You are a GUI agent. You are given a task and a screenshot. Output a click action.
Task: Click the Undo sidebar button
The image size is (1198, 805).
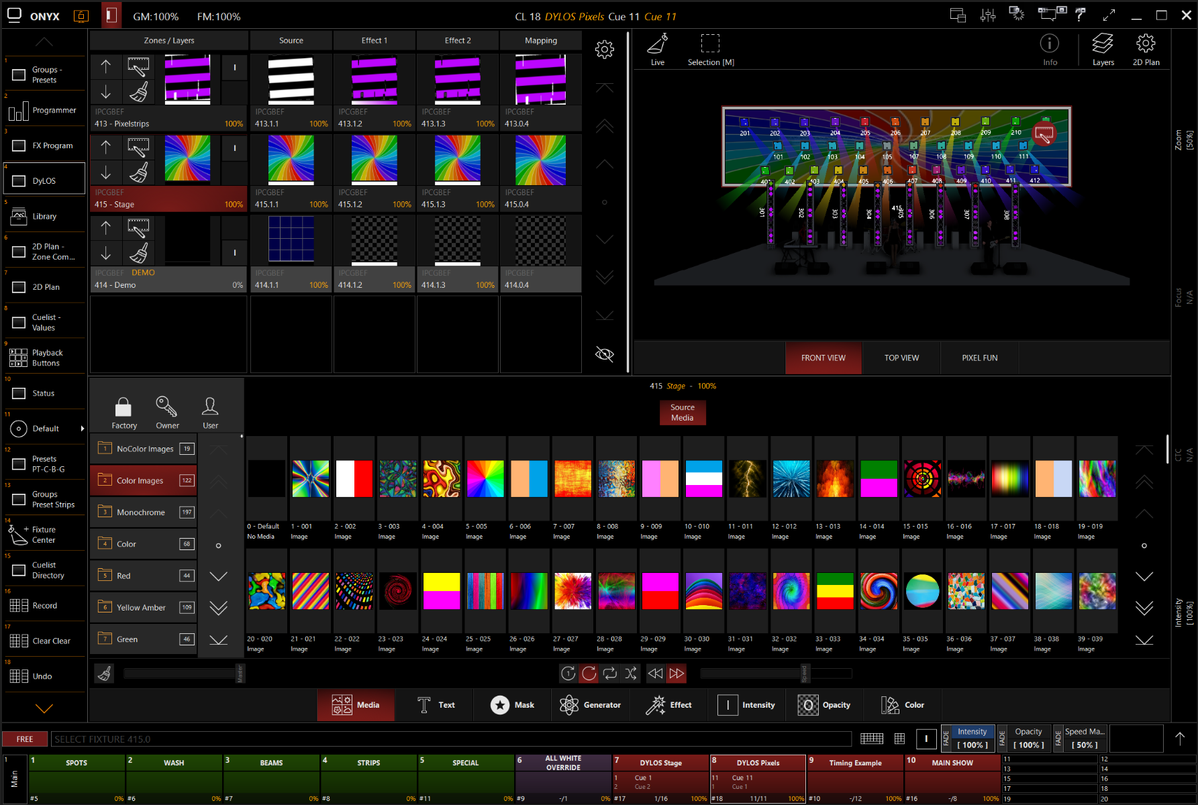pyautogui.click(x=44, y=676)
